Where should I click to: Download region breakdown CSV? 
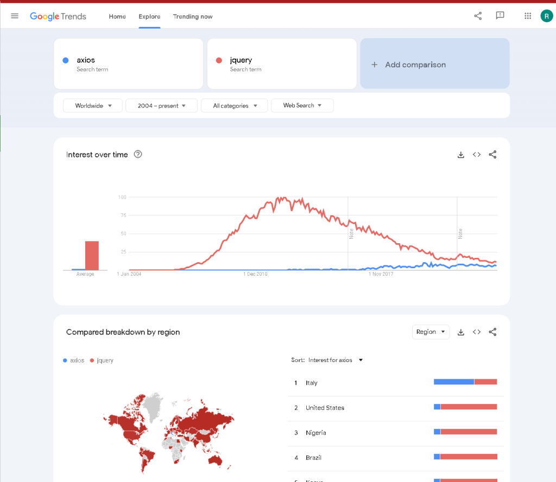pos(460,332)
